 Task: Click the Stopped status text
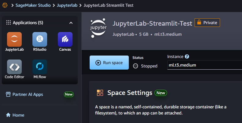coord(149,66)
